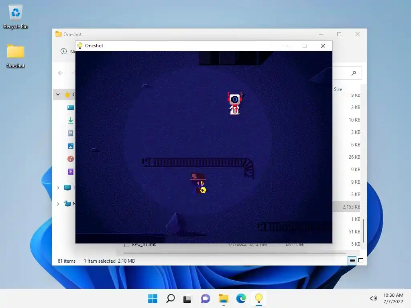Open Documents sidebar icon in Explorer

tap(71, 133)
